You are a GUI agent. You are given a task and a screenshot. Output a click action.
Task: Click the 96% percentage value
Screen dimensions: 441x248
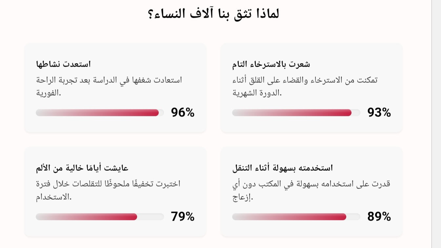[x=183, y=113]
